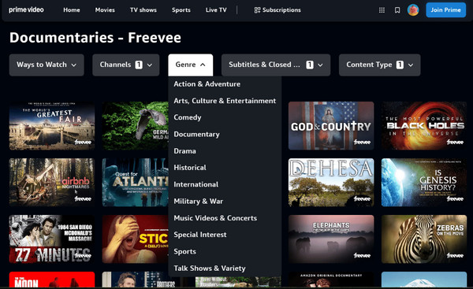Expand the Ways to Watch filter
Image resolution: width=473 pixels, height=289 pixels.
pyautogui.click(x=47, y=65)
